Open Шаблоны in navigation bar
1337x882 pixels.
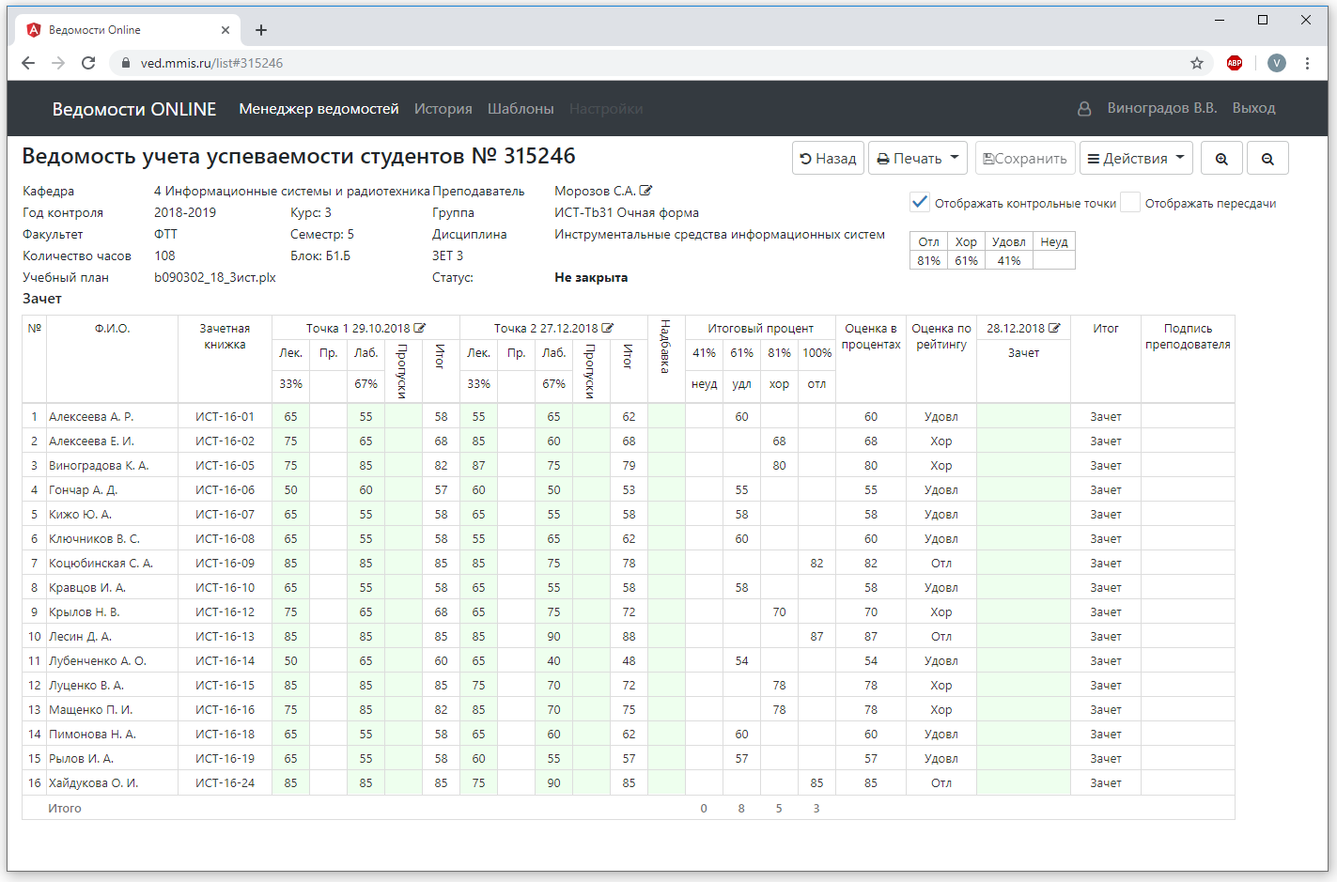tap(521, 109)
